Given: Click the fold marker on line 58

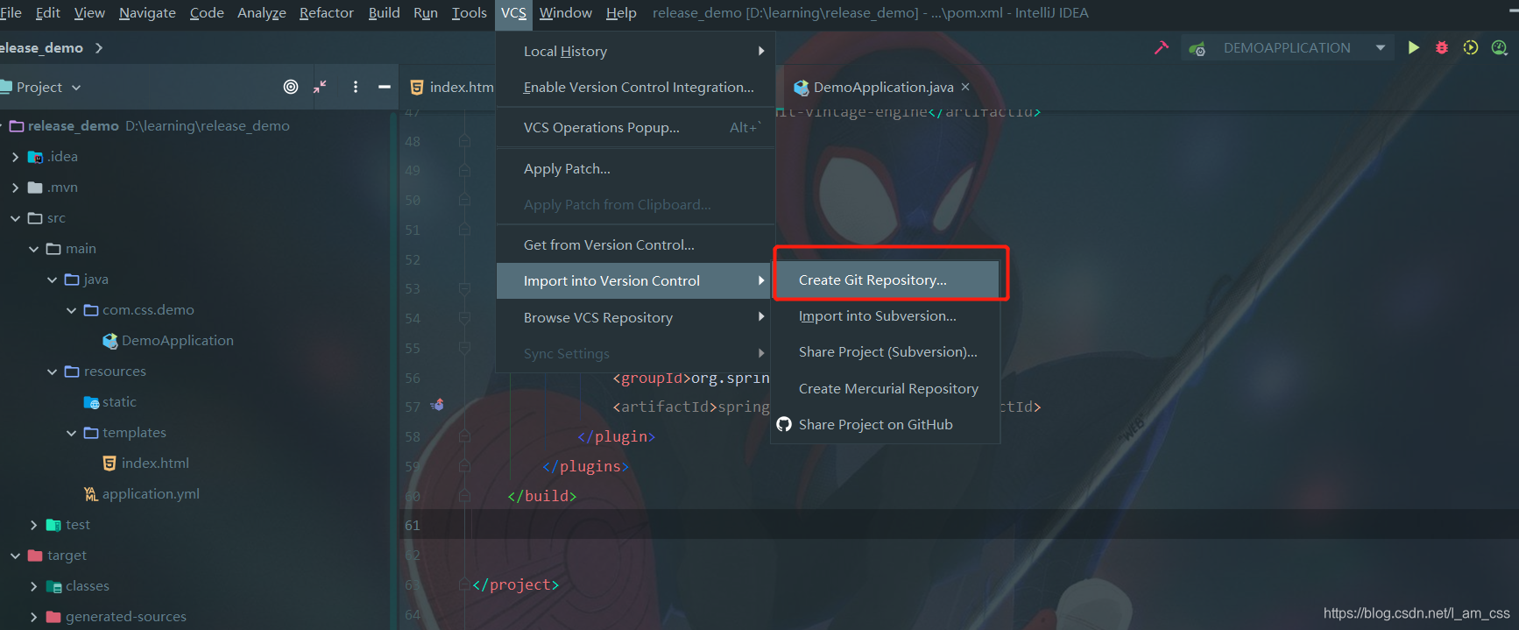Looking at the screenshot, I should [464, 436].
